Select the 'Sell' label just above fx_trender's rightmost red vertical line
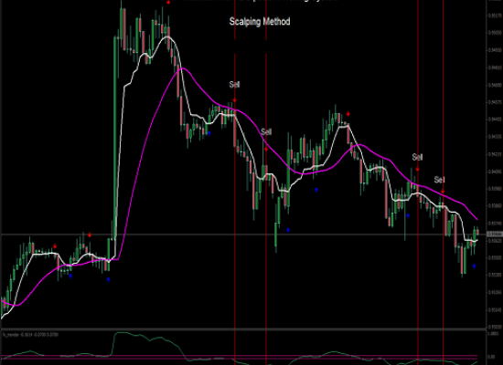This screenshot has width=503, height=365. tap(440, 180)
